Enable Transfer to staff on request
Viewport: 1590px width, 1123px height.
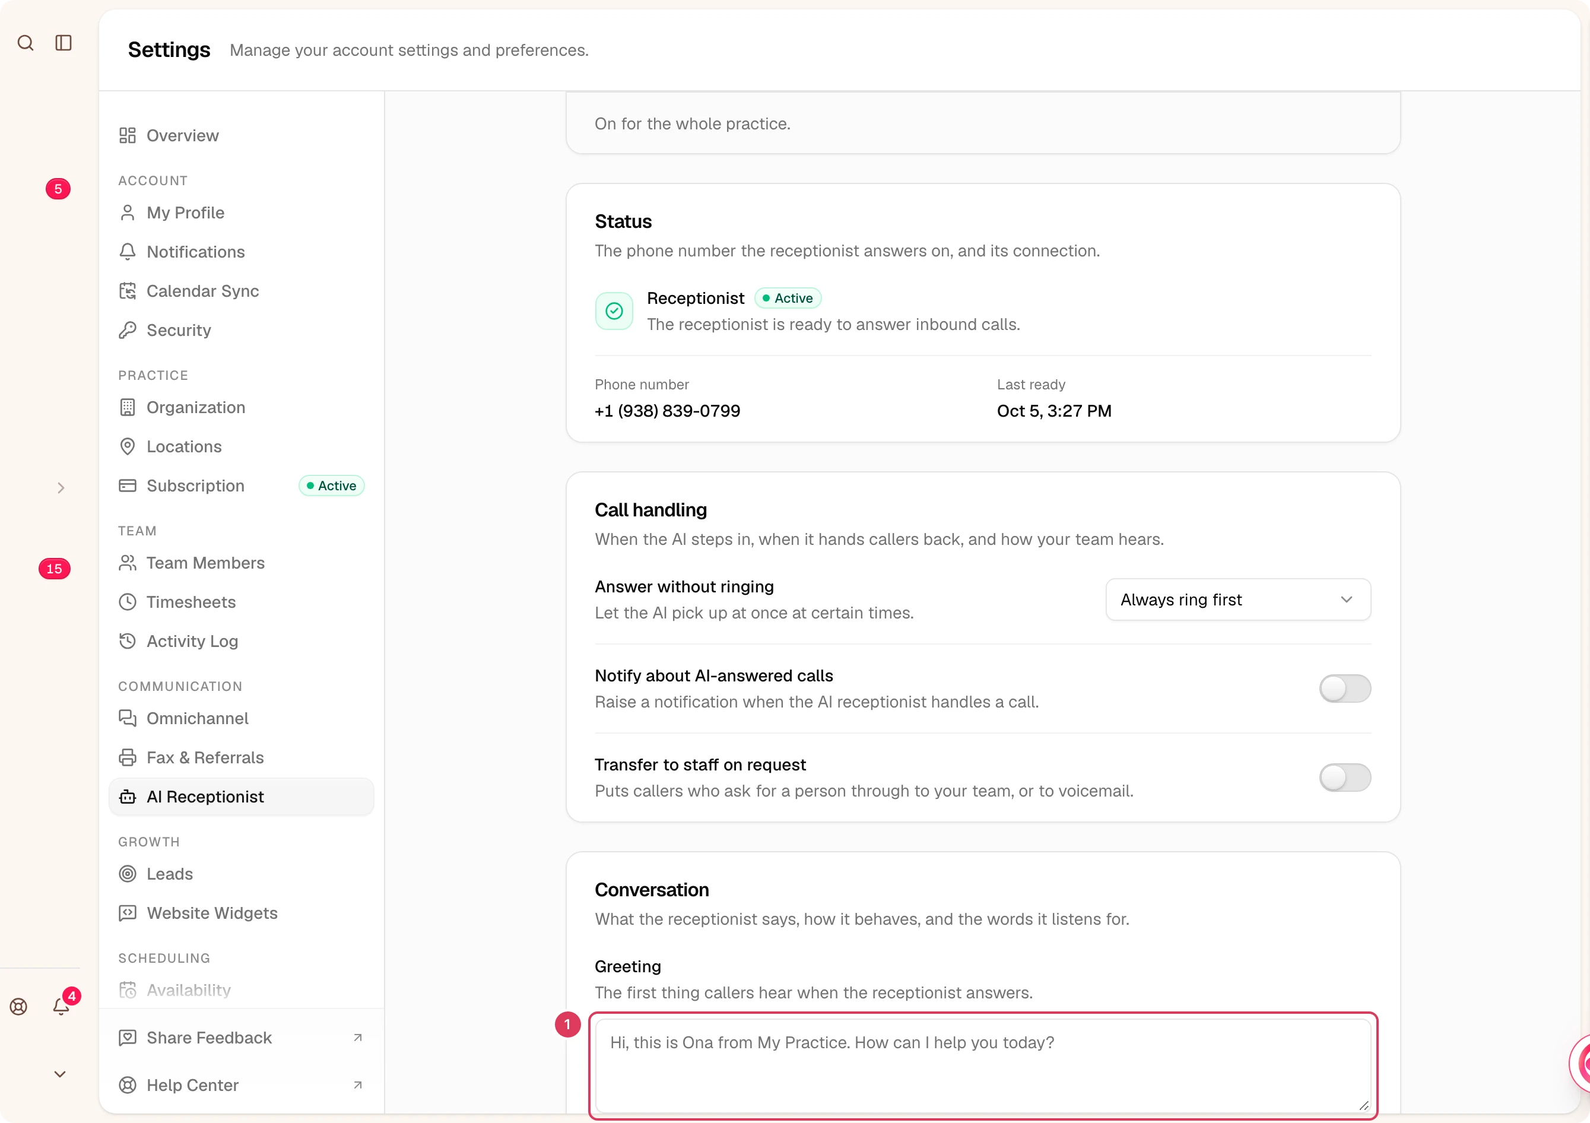tap(1345, 778)
